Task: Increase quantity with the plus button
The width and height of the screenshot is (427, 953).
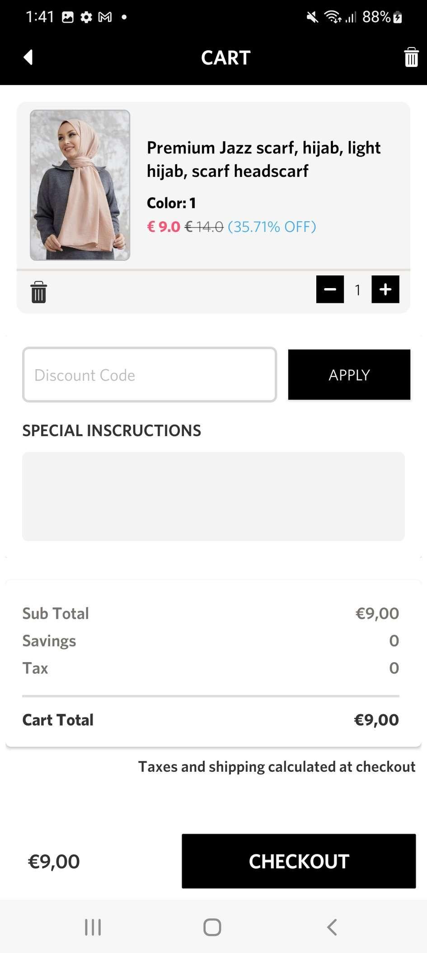Action: pos(385,289)
